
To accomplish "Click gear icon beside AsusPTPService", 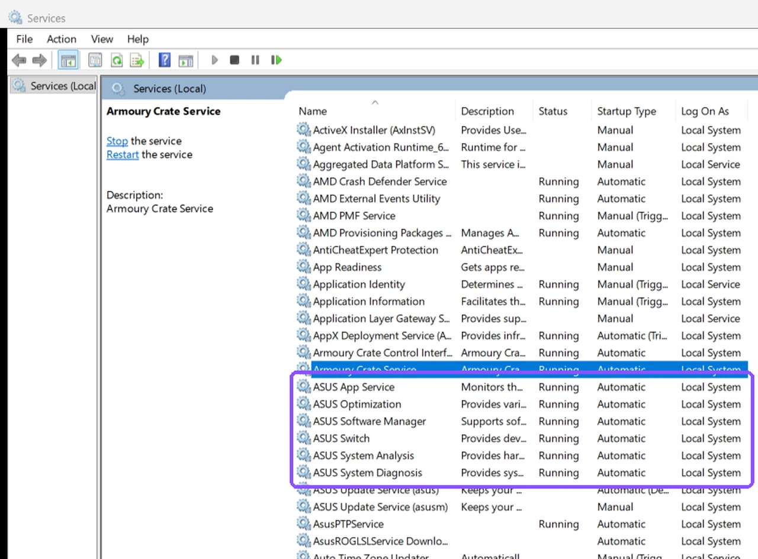I will point(304,524).
